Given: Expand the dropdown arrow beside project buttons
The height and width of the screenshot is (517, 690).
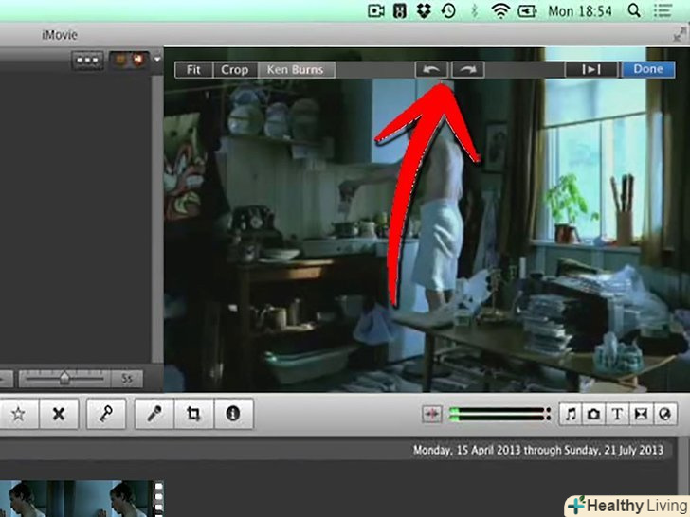Looking at the screenshot, I should pos(157,59).
